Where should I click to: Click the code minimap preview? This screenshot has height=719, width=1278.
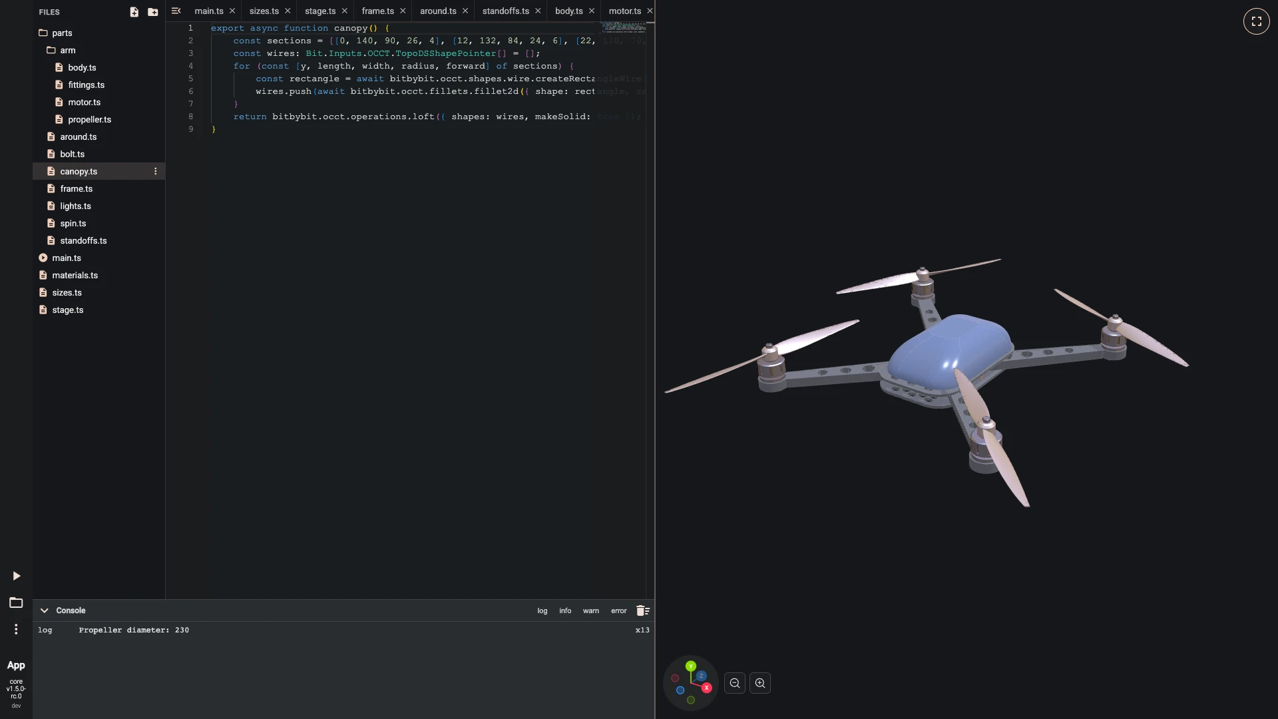click(624, 27)
